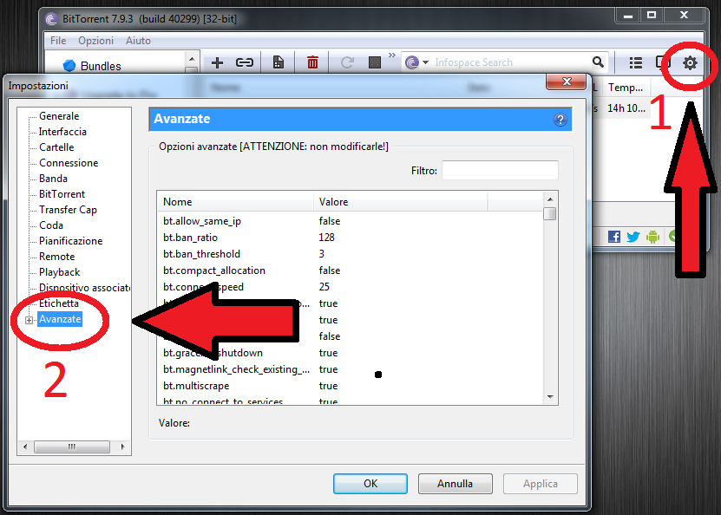Click the blue Bundles icon in sidebar
The width and height of the screenshot is (721, 515).
[x=69, y=66]
